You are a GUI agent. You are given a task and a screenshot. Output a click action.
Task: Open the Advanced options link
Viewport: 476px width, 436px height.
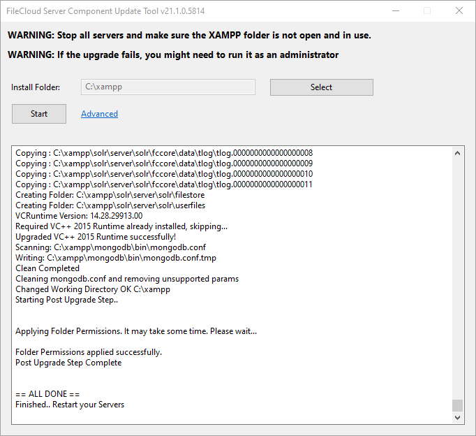[99, 114]
